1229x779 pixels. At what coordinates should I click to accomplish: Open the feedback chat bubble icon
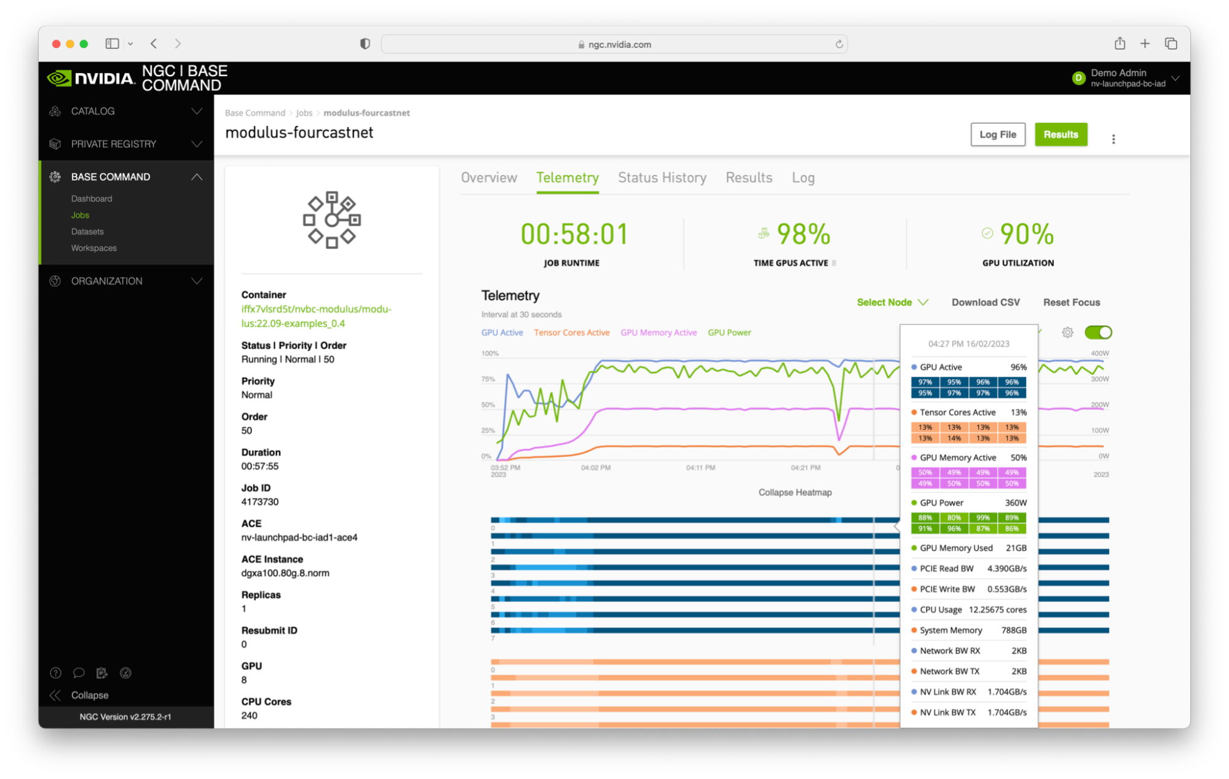coord(79,673)
